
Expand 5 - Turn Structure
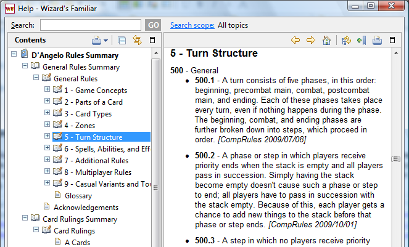pyautogui.click(x=47, y=136)
